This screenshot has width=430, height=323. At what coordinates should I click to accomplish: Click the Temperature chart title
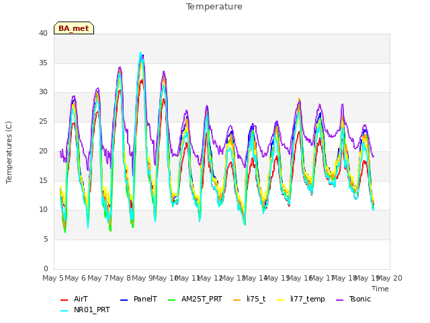[214, 7]
